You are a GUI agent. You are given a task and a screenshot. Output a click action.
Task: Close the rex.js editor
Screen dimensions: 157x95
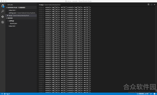[155, 5]
